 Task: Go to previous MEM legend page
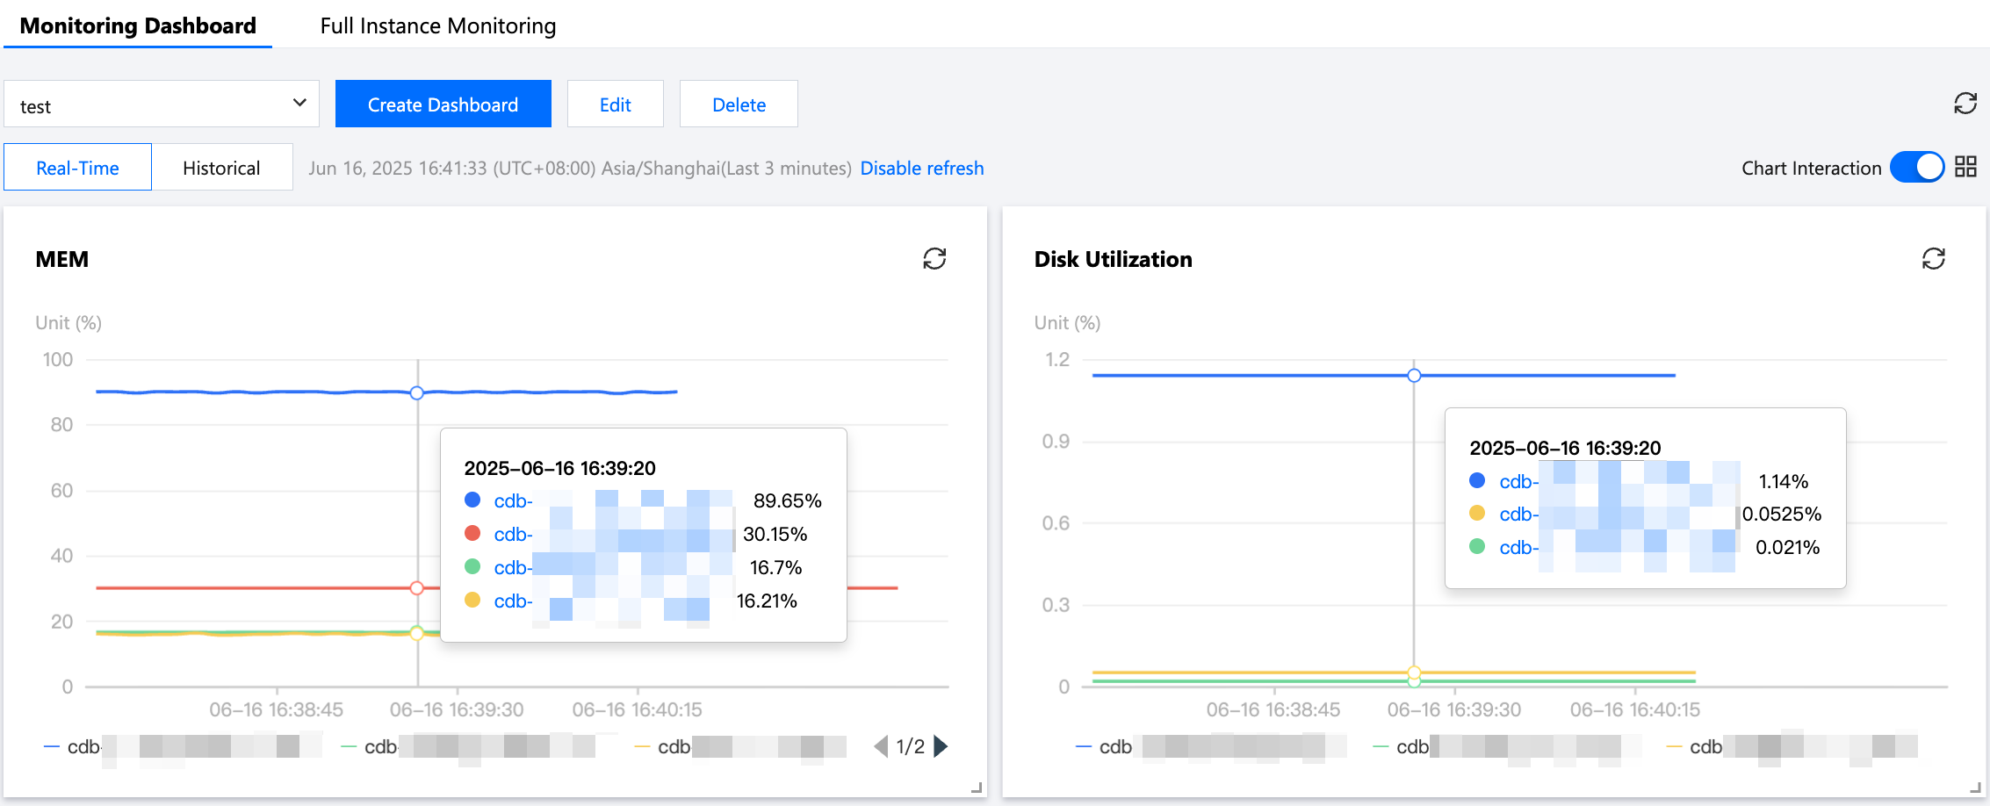881,746
